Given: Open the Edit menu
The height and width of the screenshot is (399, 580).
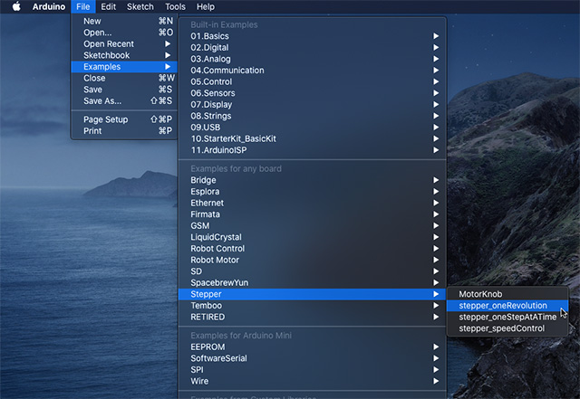Looking at the screenshot, I should 109,6.
